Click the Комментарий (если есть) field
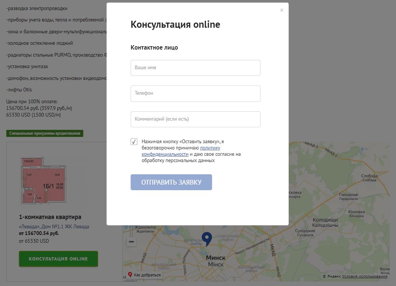 (195, 119)
